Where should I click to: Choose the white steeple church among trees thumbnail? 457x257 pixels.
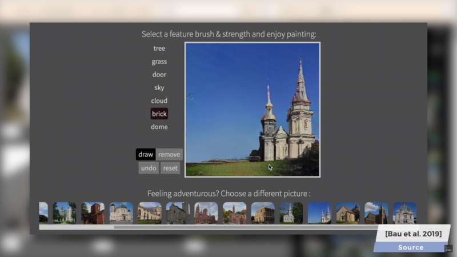coord(291,213)
